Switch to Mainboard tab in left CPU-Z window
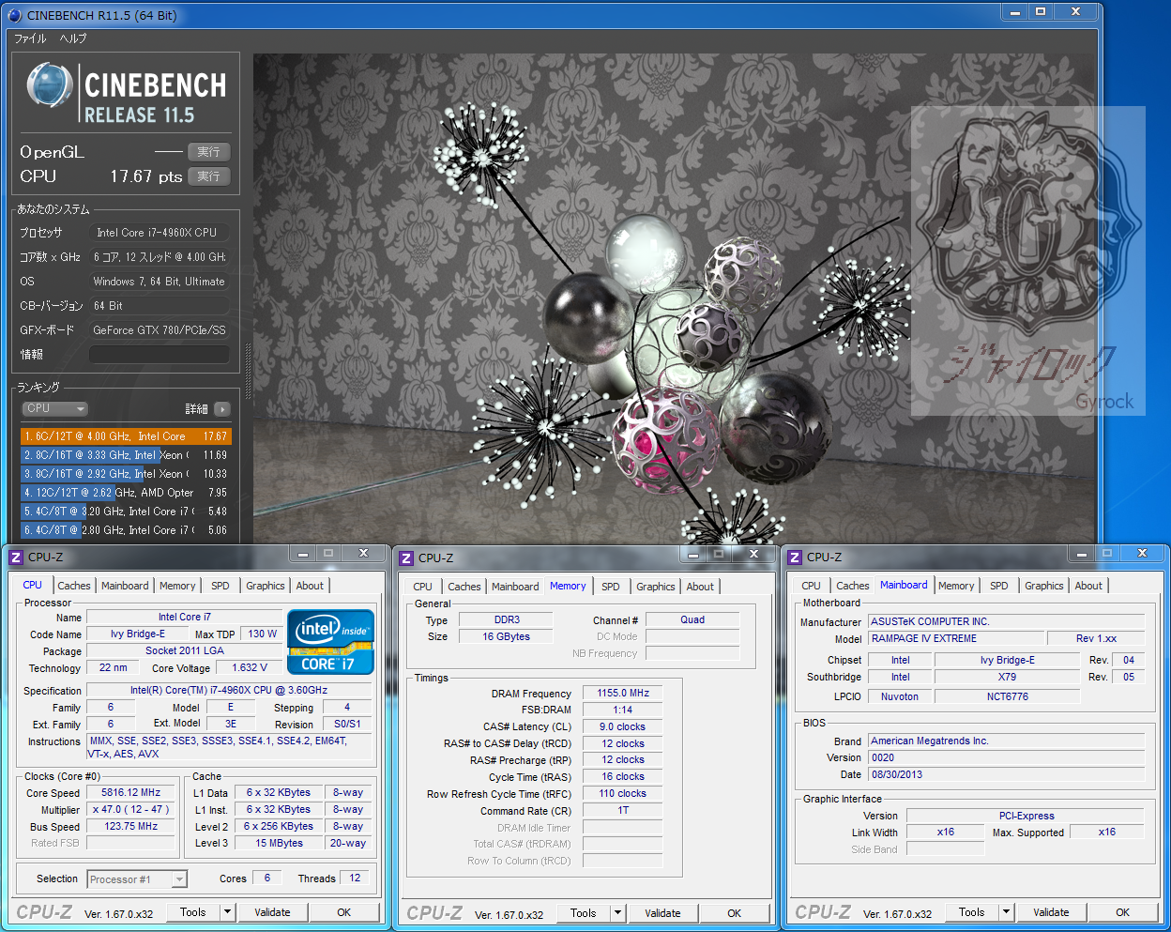 tap(125, 586)
